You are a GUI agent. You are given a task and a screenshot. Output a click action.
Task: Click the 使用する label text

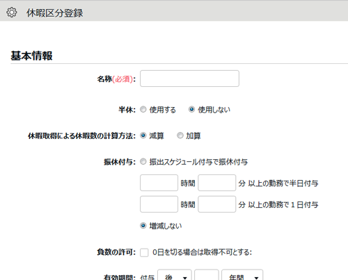[x=163, y=110]
